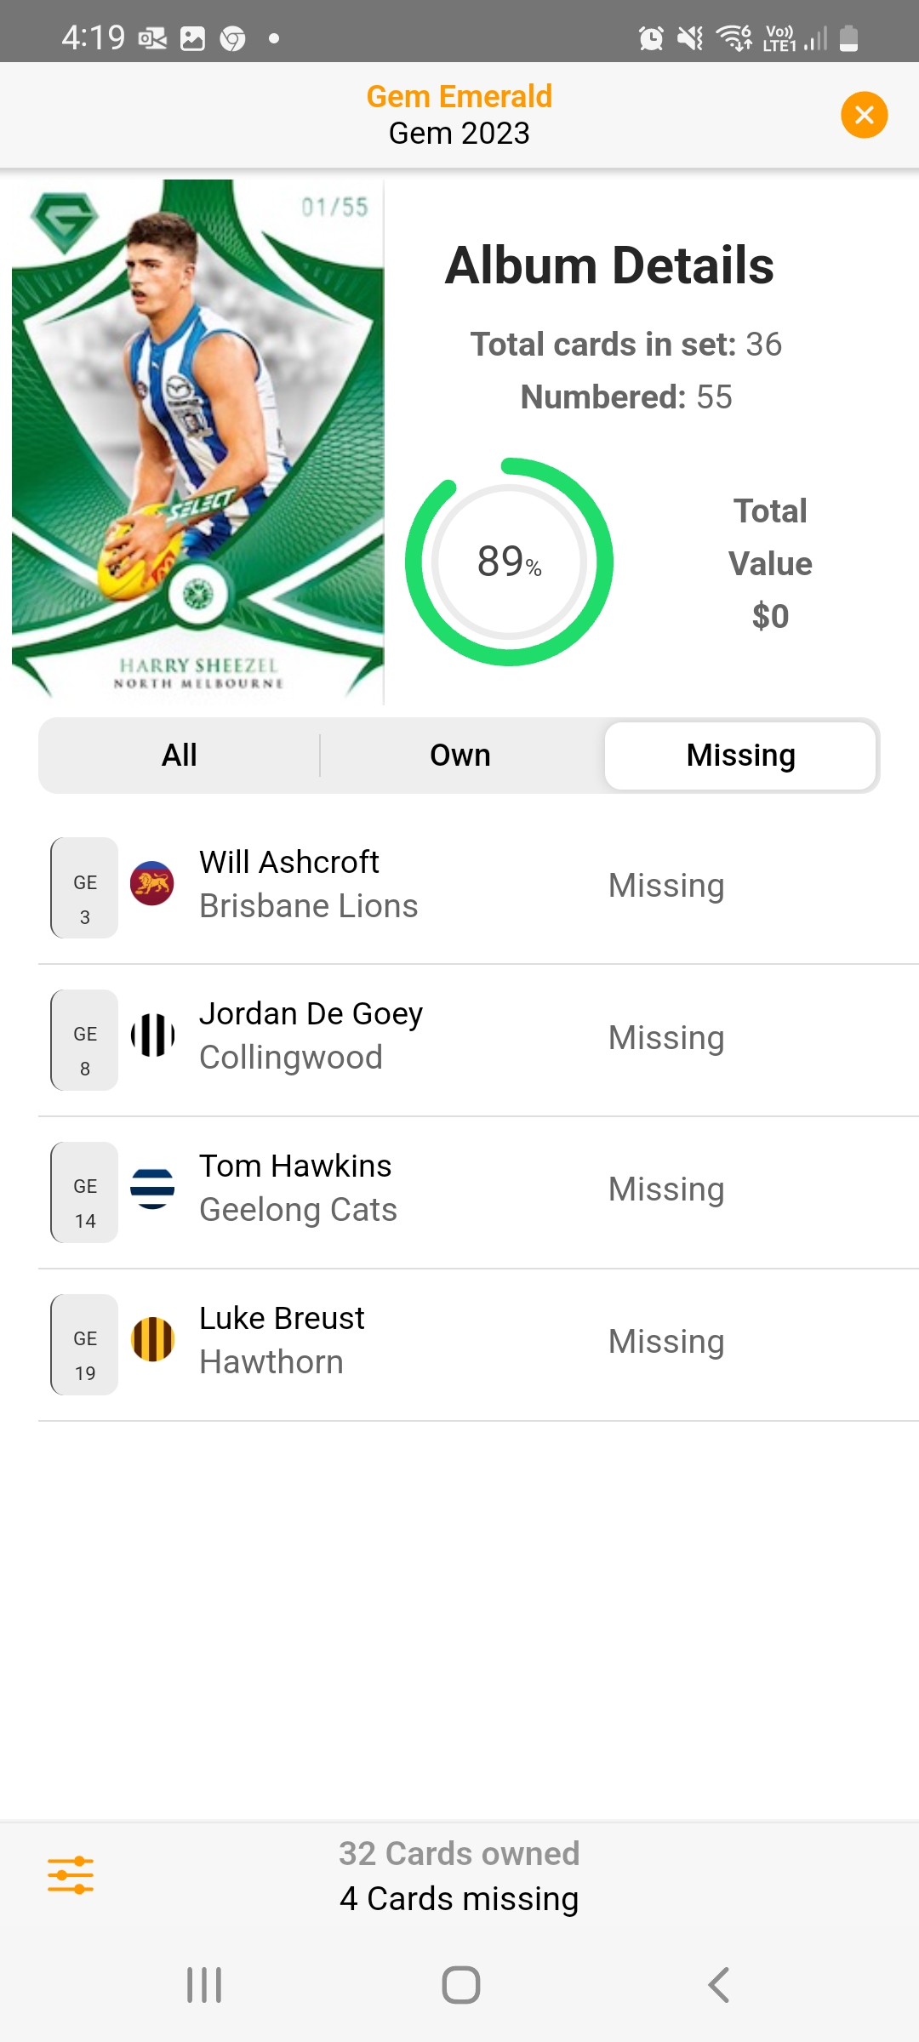This screenshot has width=919, height=2042.
Task: Tap the Hawthorn team logo
Action: (152, 1340)
